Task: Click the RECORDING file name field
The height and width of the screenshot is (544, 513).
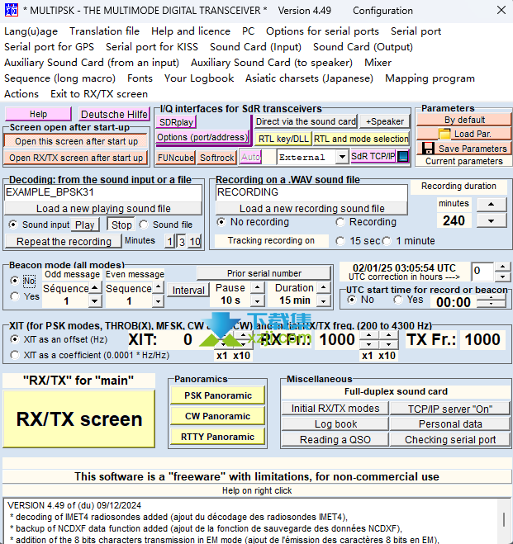Action: pyautogui.click(x=311, y=192)
